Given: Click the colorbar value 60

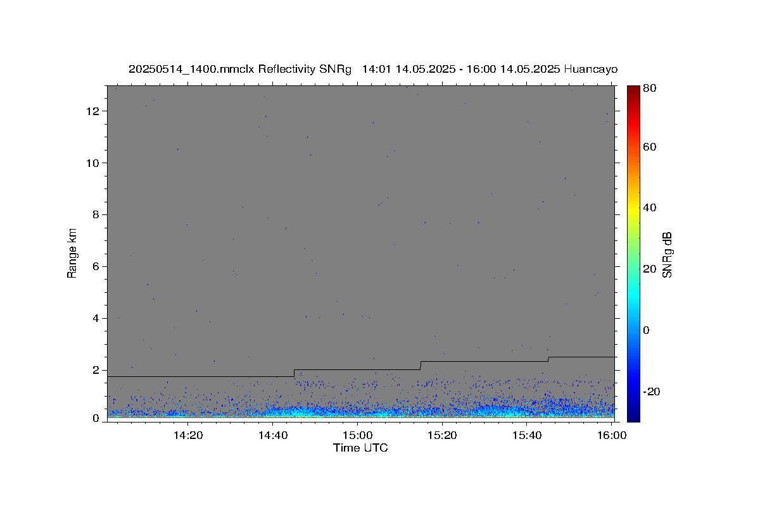Looking at the screenshot, I should [649, 147].
